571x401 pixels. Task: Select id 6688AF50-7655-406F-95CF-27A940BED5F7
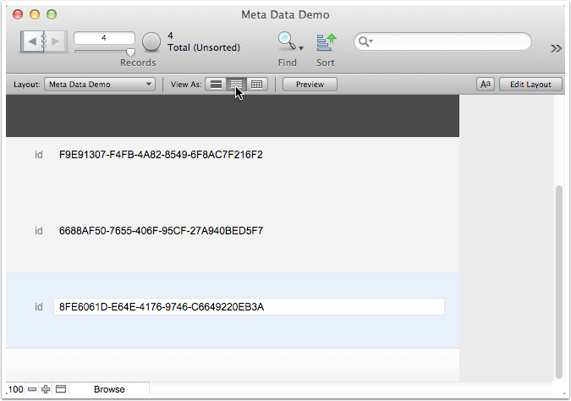161,231
